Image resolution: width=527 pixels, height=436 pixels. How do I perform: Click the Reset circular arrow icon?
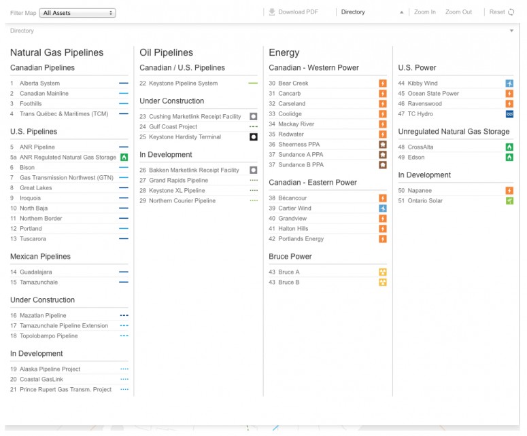[511, 12]
